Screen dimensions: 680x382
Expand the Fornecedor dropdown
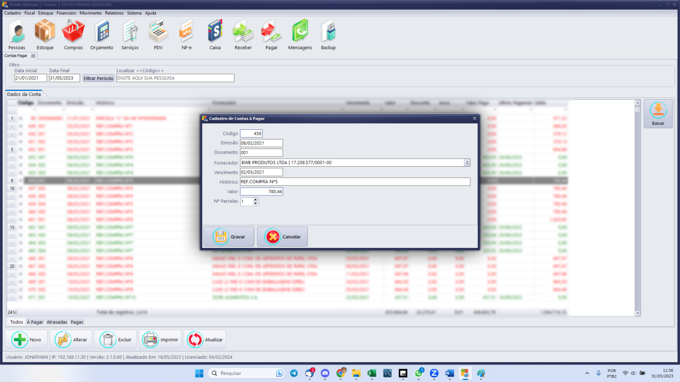[x=466, y=162]
